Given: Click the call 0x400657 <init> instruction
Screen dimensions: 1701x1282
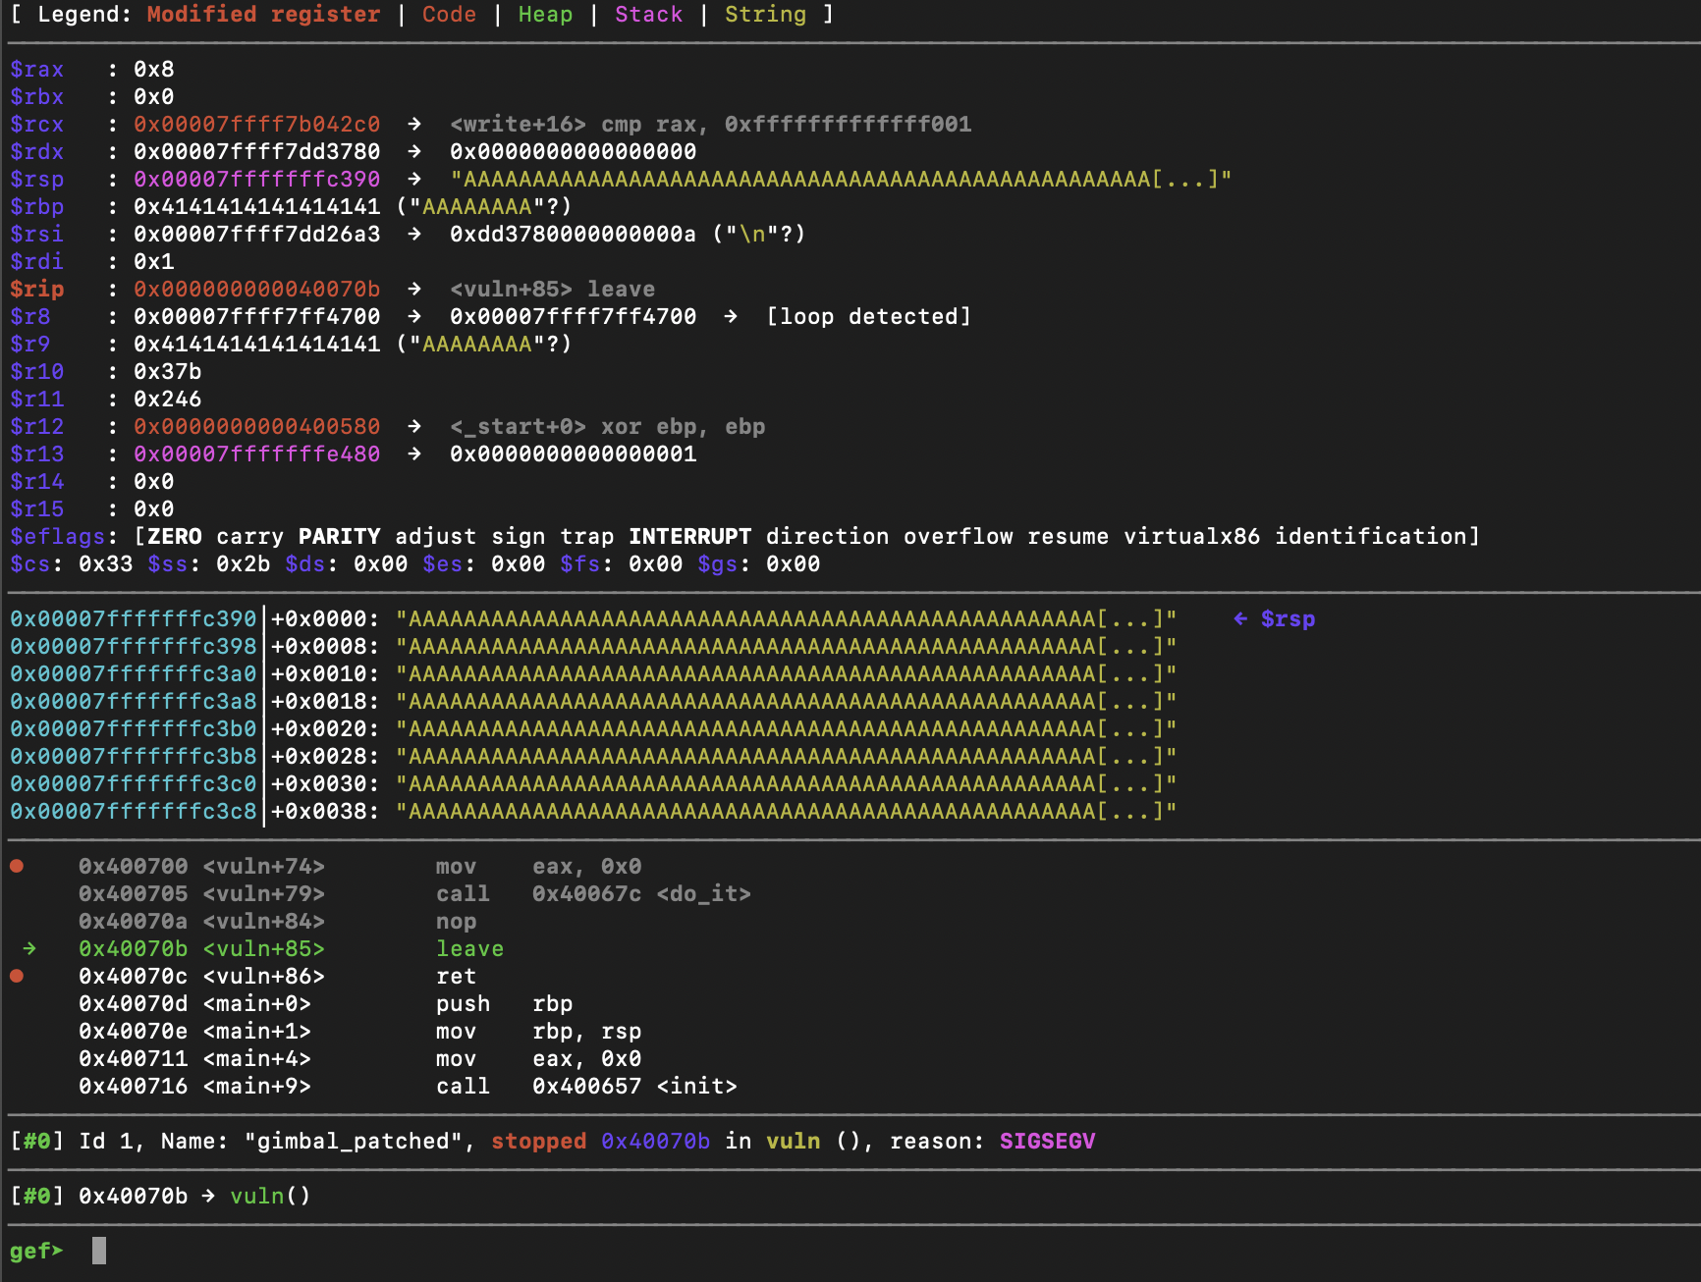Looking at the screenshot, I should click(586, 1087).
